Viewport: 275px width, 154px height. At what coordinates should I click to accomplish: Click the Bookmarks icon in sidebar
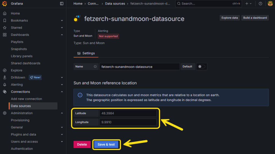pyautogui.click(x=5, y=20)
